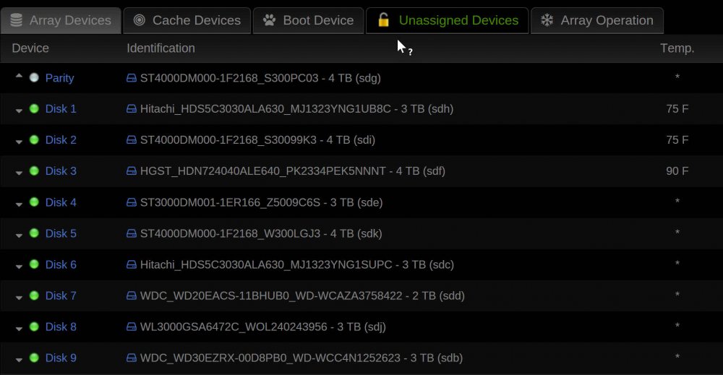Click the Temp. column header
The image size is (723, 375).
[x=677, y=48]
